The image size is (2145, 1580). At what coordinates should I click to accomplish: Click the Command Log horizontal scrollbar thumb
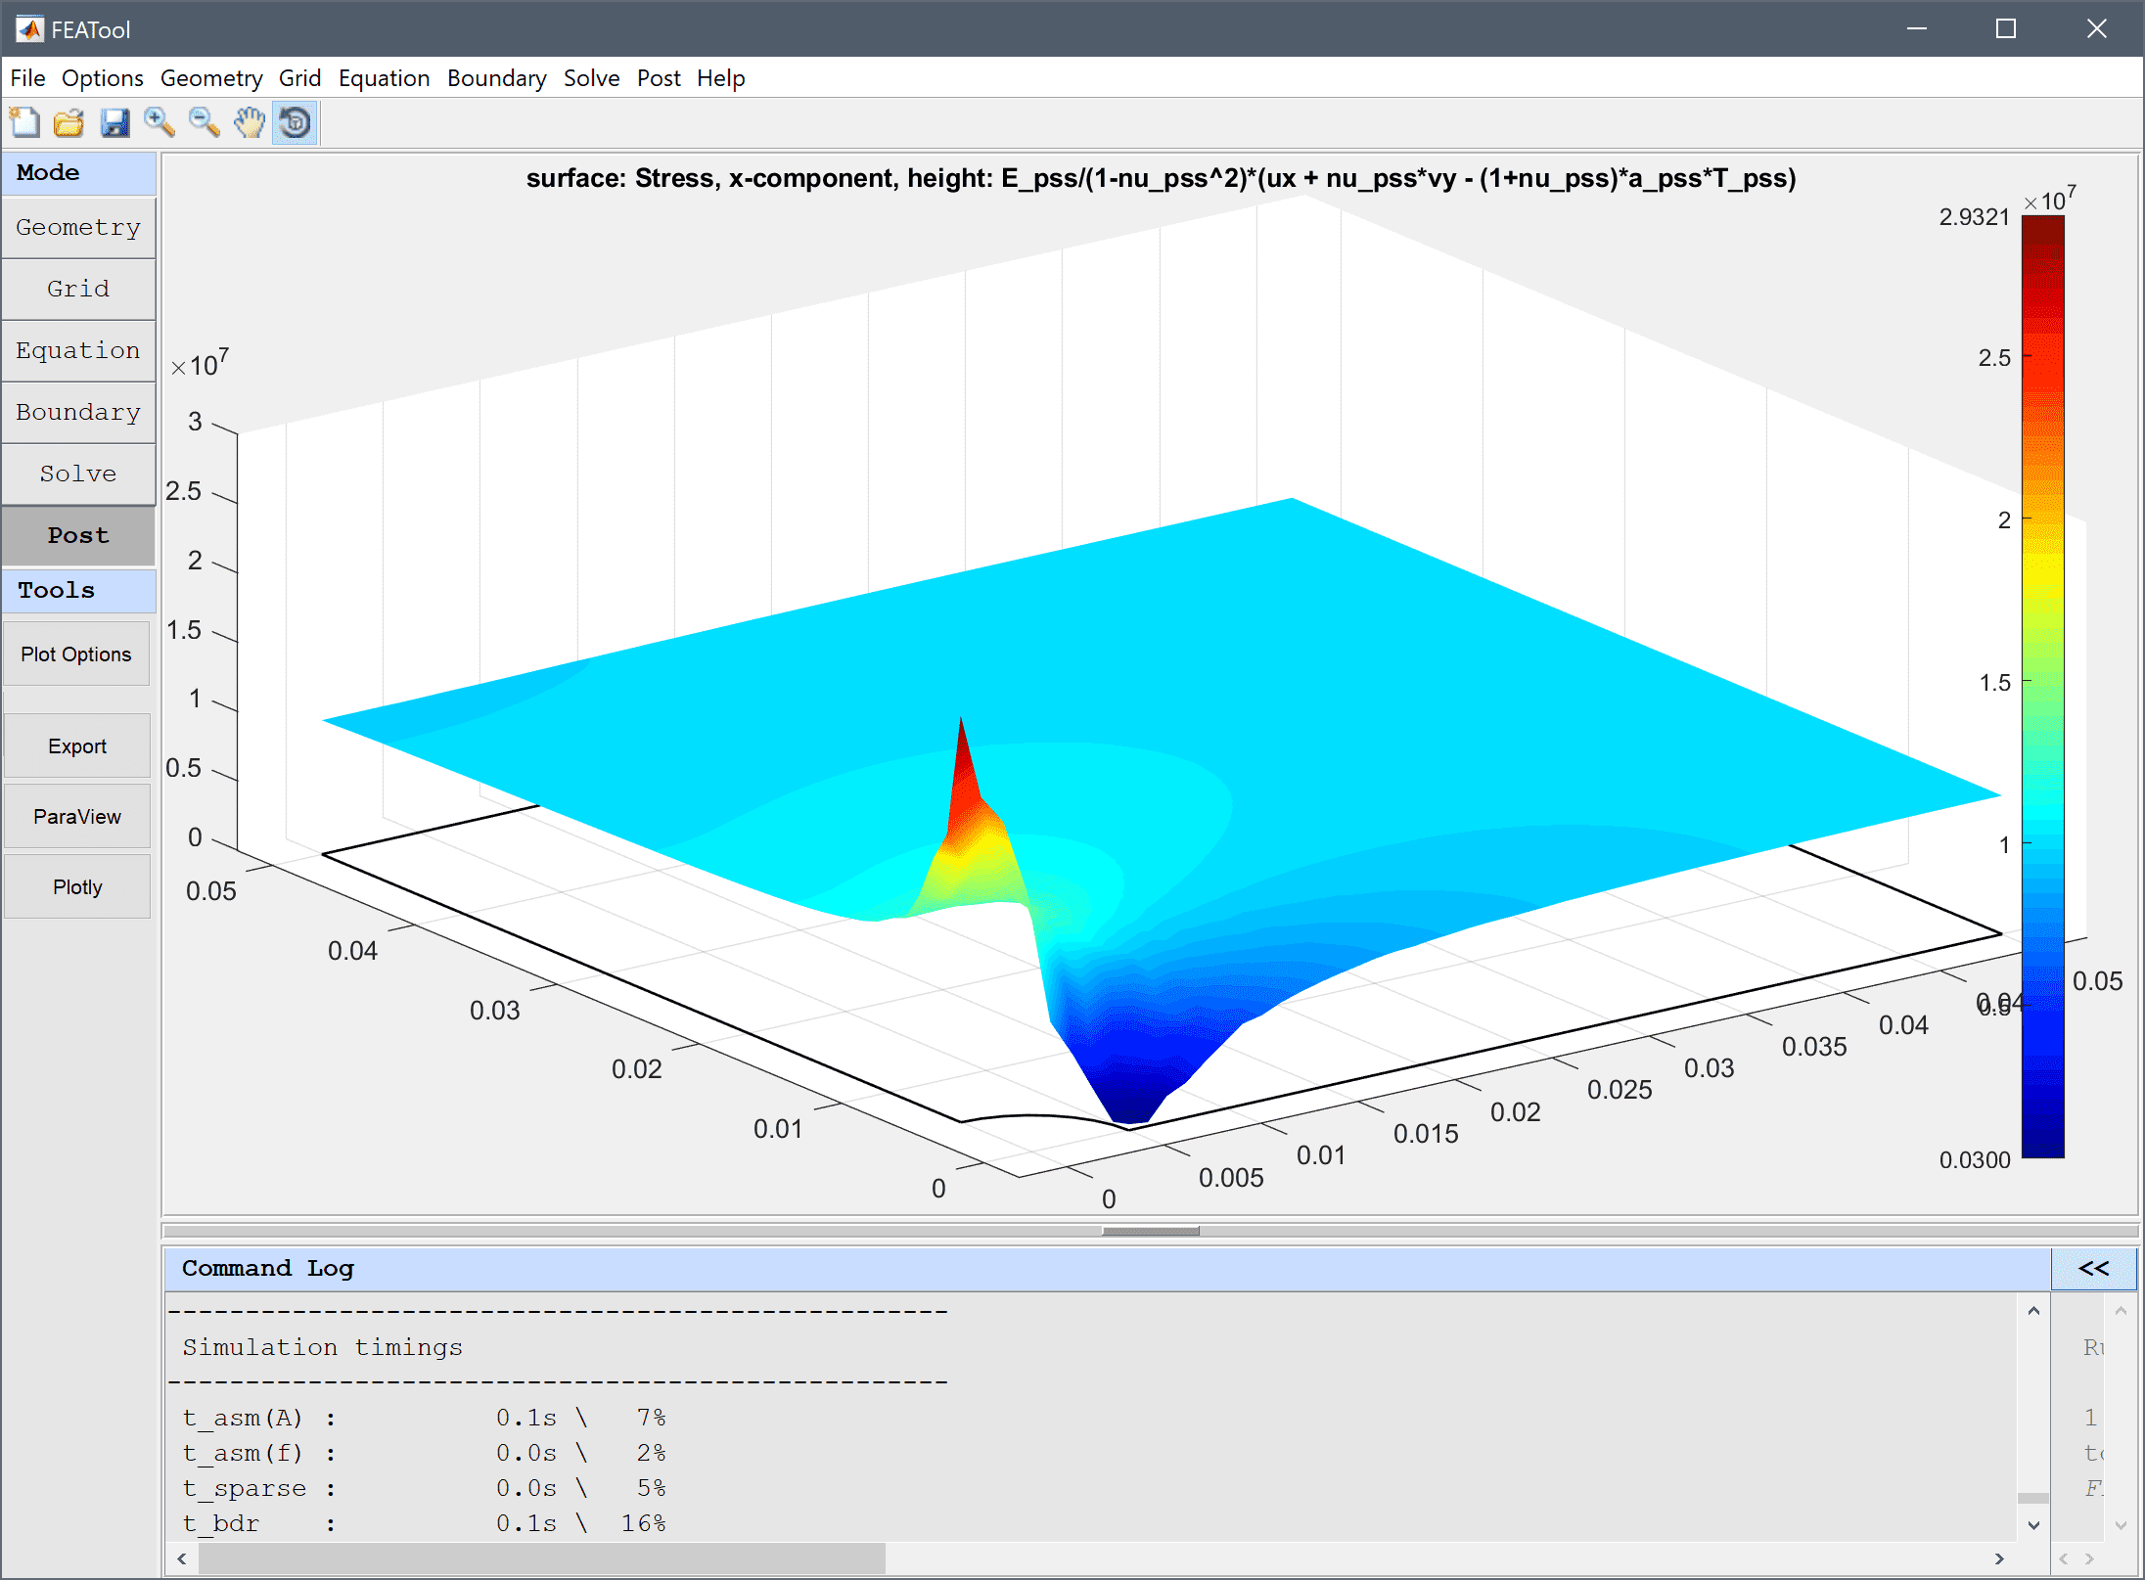[541, 1558]
